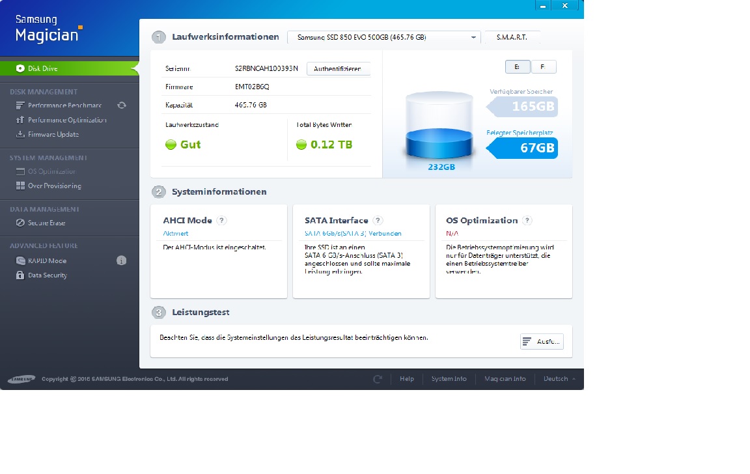Minimize the Magician window
This screenshot has width=750, height=474.
tap(542, 6)
